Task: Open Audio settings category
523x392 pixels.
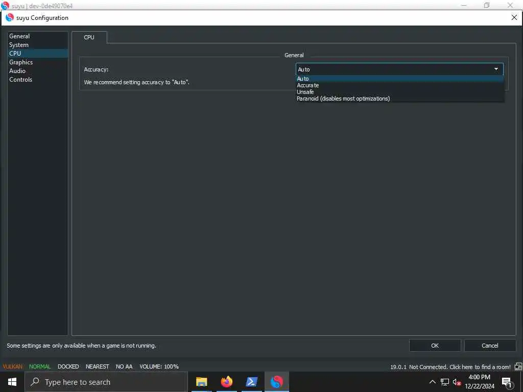Action: pos(38,70)
